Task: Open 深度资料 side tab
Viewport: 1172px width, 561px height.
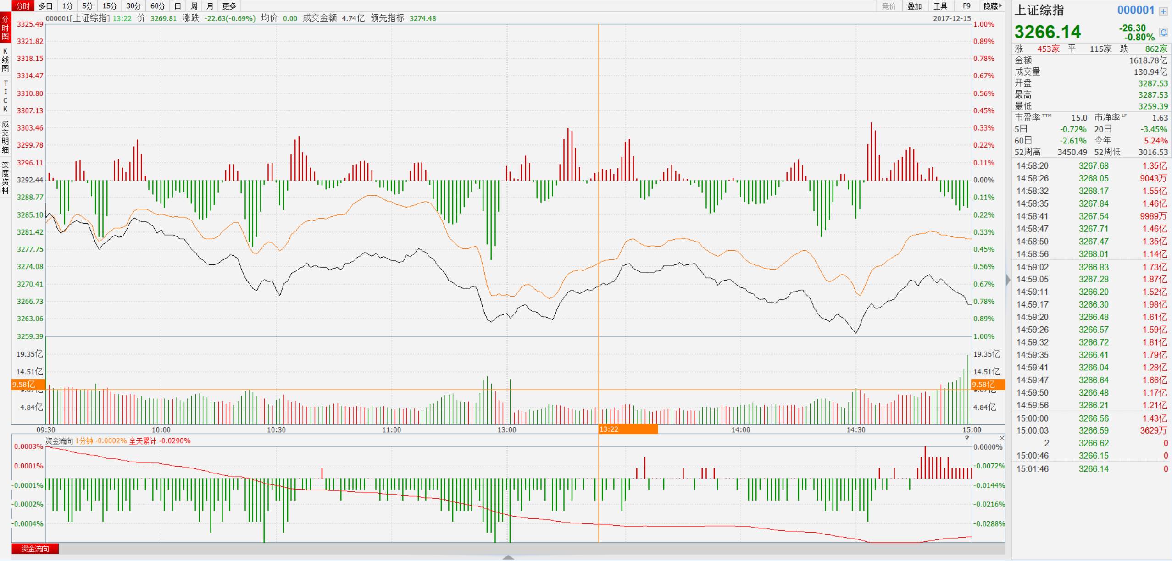Action: (x=6, y=178)
